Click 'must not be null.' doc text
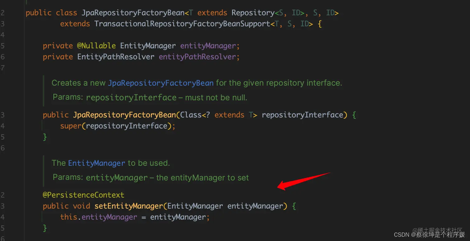Viewport: 470px width, 241px height. tap(216, 98)
